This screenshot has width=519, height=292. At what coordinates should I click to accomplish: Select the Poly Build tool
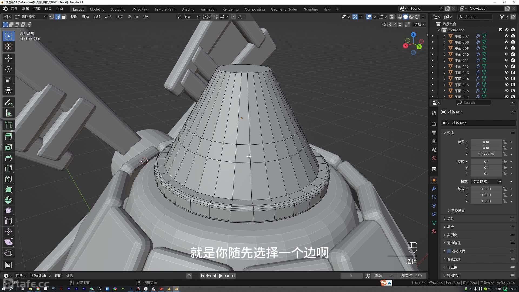(8, 190)
